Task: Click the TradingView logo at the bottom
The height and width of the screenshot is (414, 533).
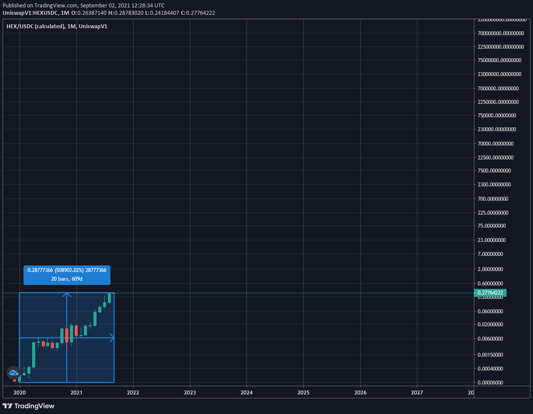Action: (29, 406)
